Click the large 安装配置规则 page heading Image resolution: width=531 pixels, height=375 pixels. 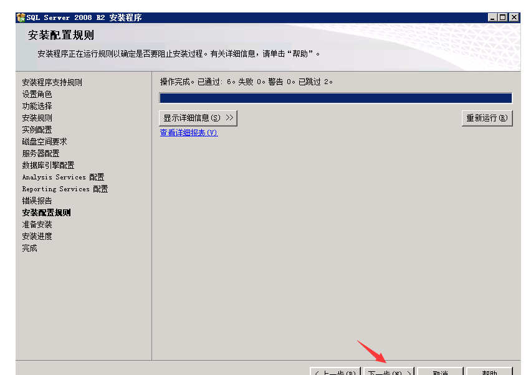[x=61, y=36]
